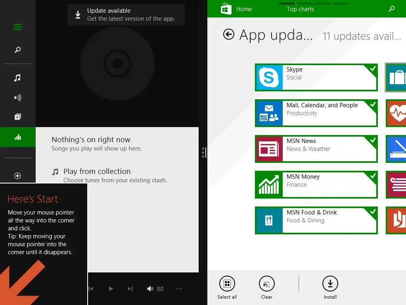The height and width of the screenshot is (305, 406).
Task: Click the volume speaker icon at 80
Action: coord(150,289)
